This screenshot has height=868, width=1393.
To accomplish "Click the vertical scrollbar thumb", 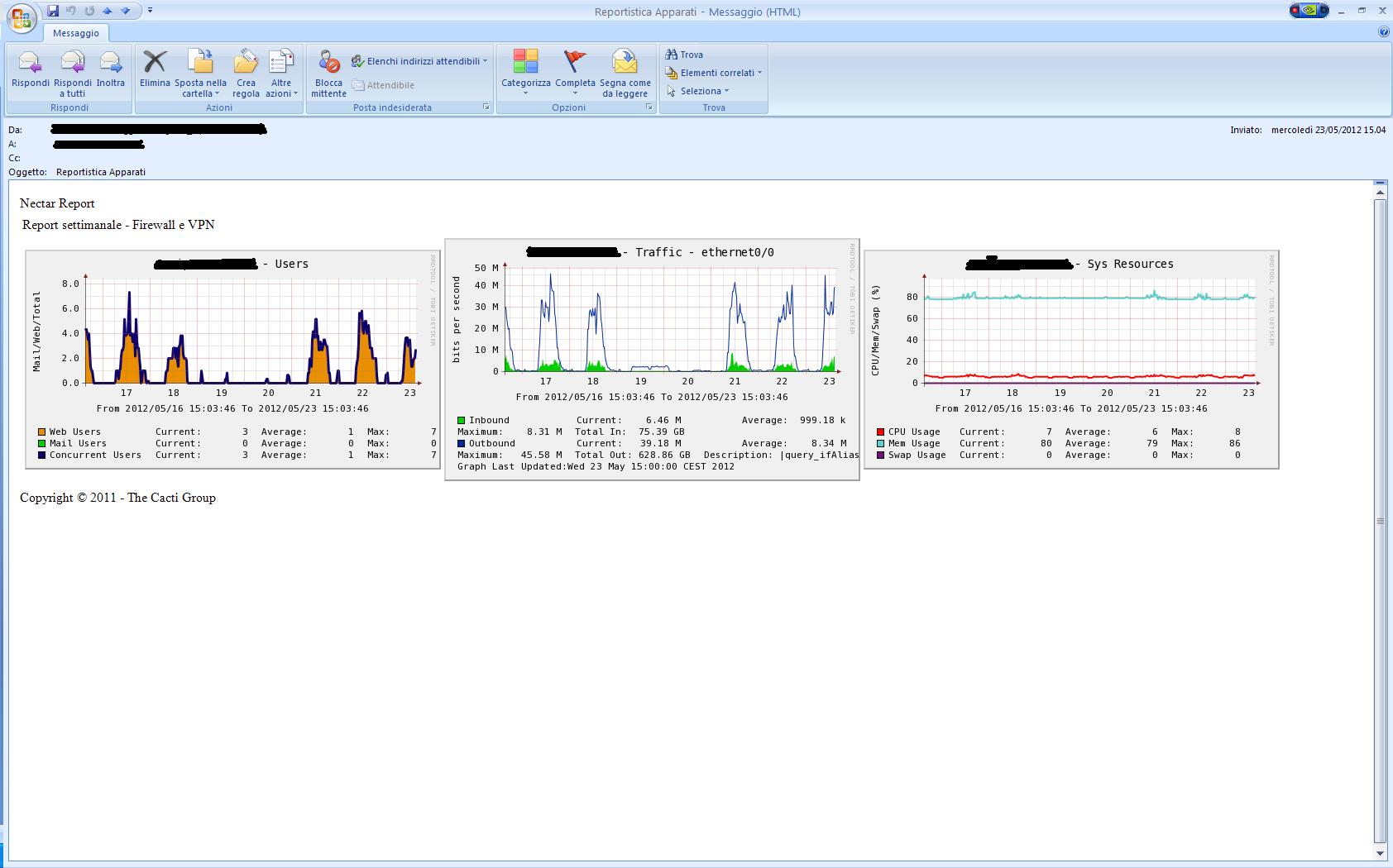I will 1380,521.
